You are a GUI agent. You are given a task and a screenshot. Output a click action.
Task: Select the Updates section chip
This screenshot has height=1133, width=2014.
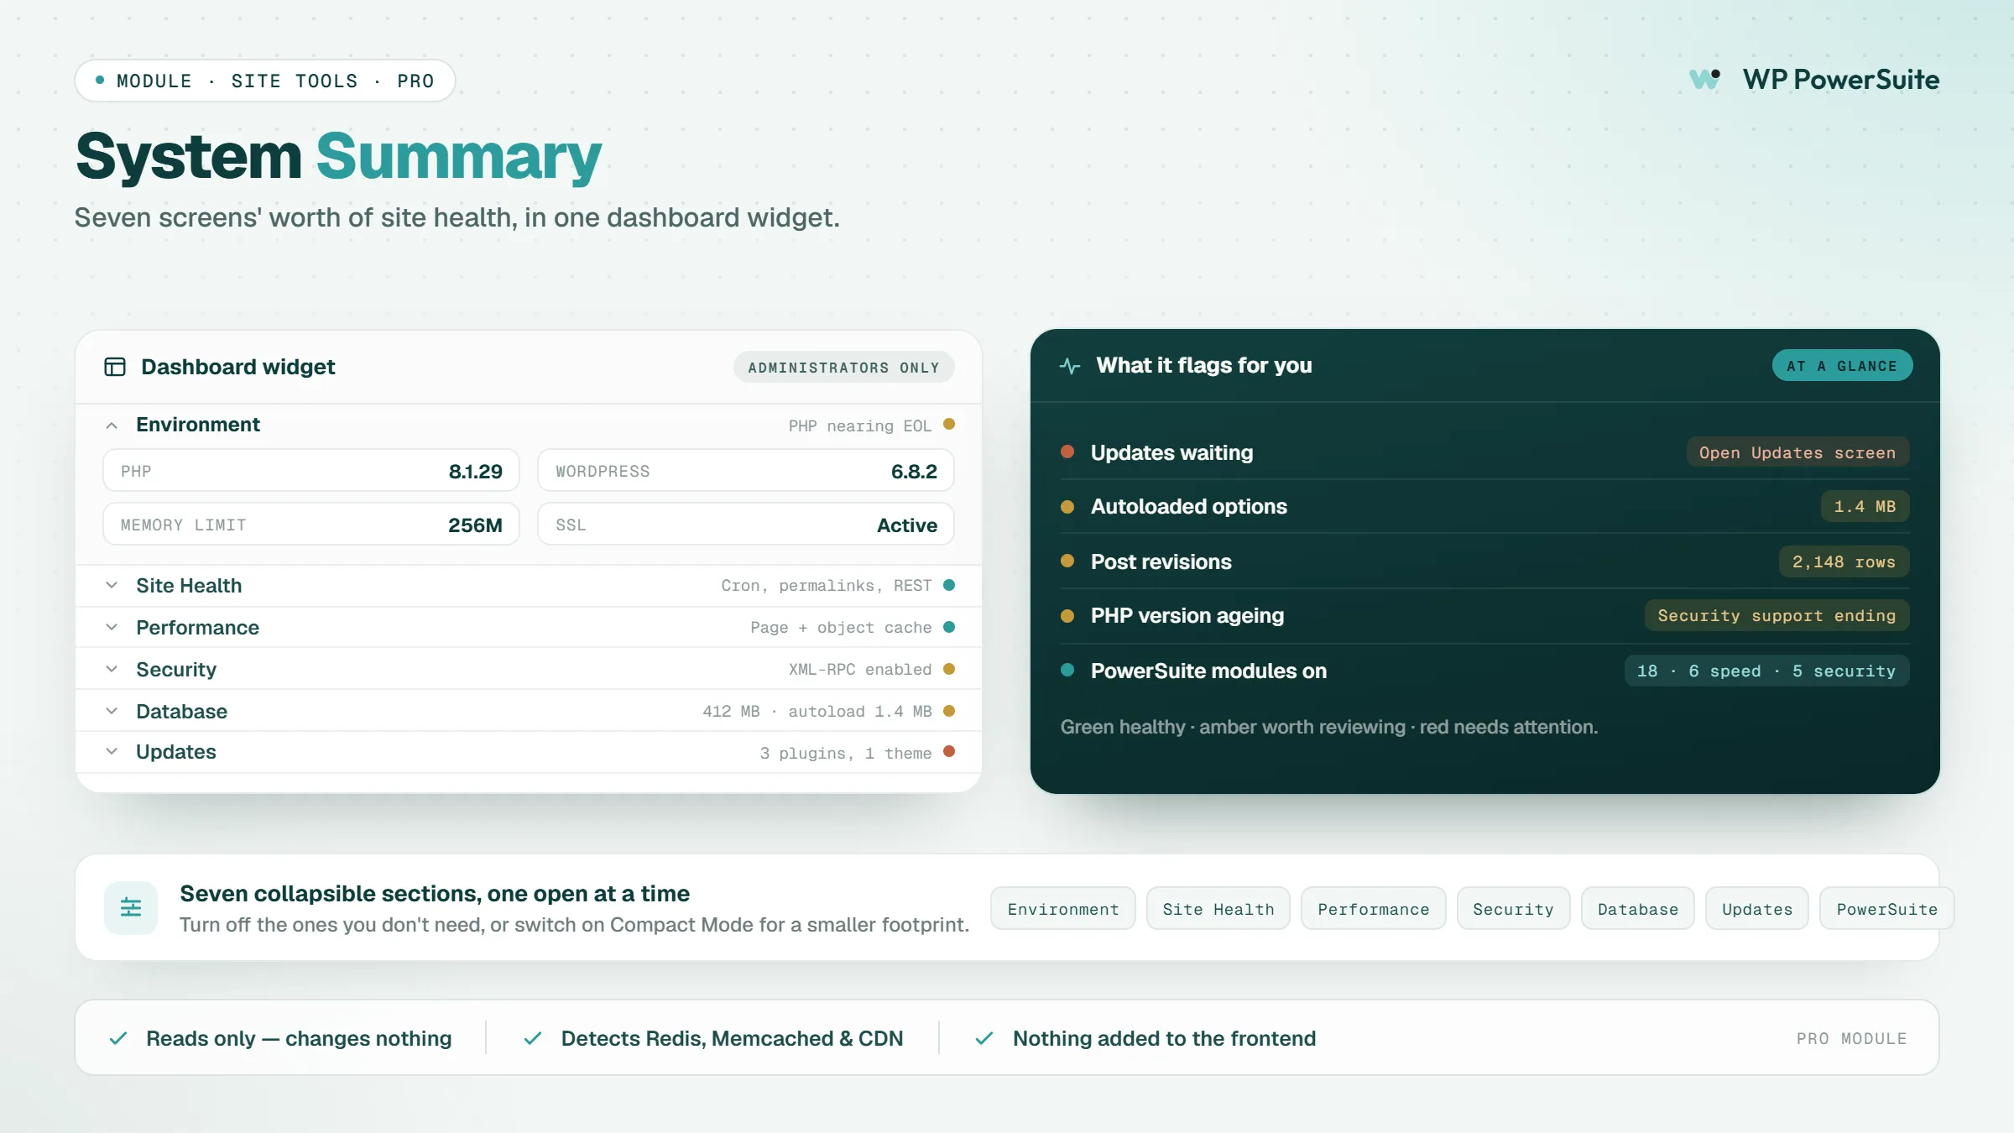point(1757,909)
